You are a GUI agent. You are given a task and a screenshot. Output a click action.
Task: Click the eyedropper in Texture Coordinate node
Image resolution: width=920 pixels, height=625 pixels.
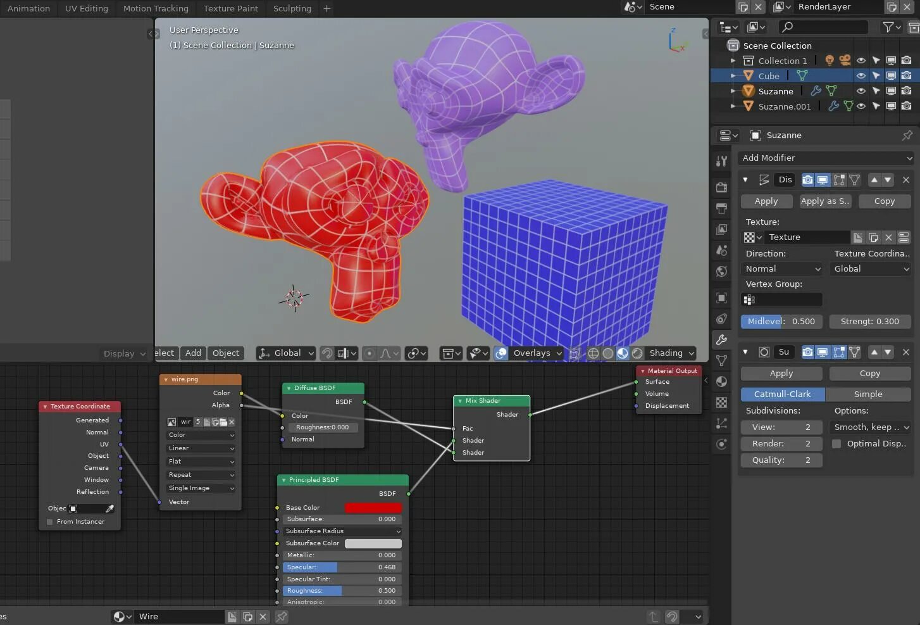coord(109,508)
